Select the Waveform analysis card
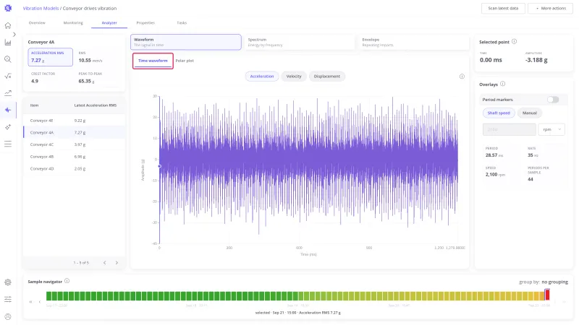 pos(186,42)
